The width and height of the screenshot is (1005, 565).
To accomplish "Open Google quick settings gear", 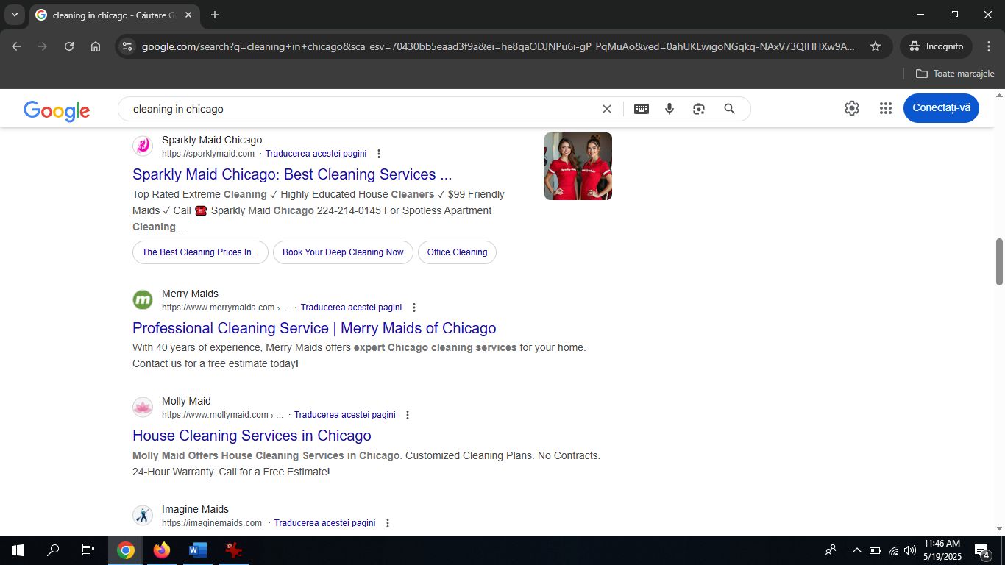I will coord(851,108).
